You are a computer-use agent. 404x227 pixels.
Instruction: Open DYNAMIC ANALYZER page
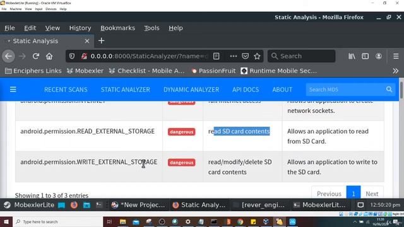point(191,90)
